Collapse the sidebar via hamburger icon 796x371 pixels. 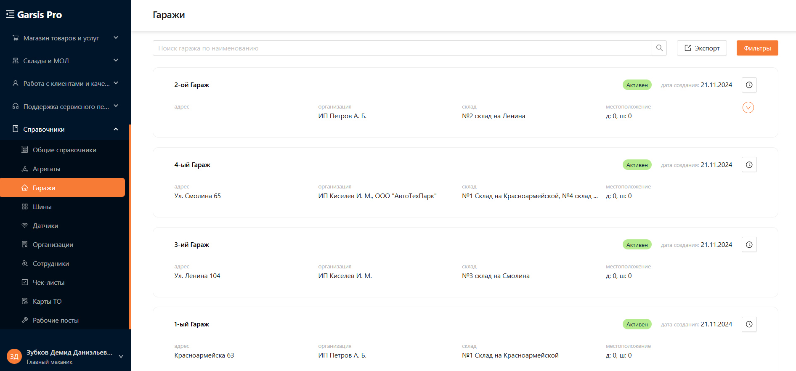(10, 14)
